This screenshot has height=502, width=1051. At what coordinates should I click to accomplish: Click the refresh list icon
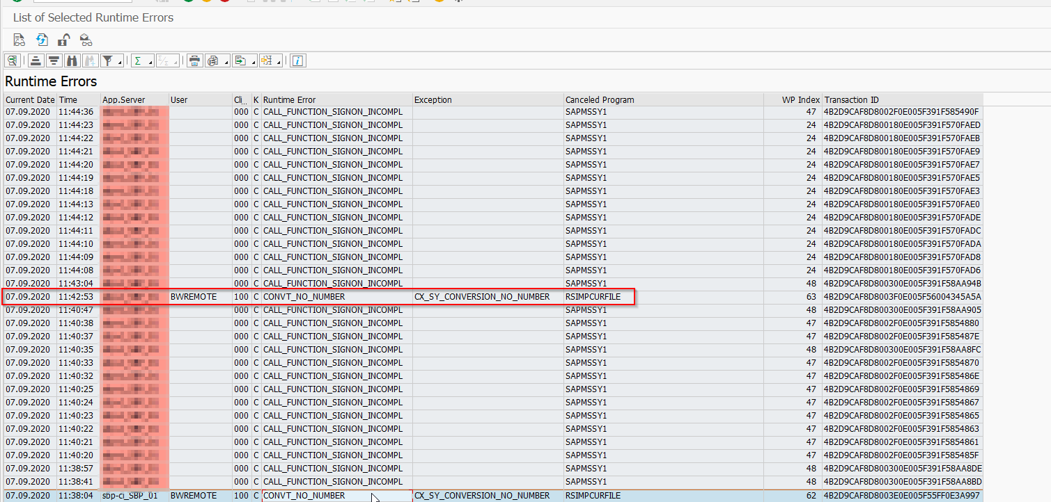click(42, 40)
